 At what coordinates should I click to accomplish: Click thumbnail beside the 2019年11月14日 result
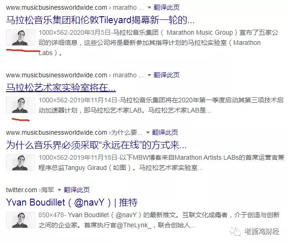click(x=20, y=105)
